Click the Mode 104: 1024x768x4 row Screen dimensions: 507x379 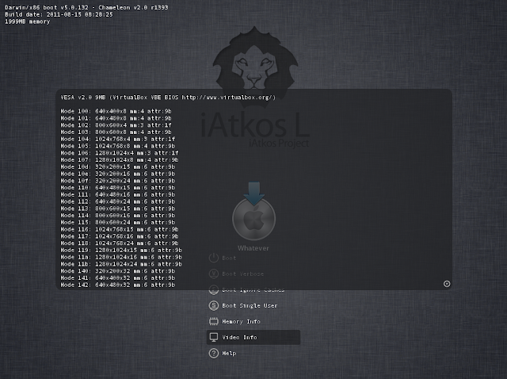pos(118,139)
